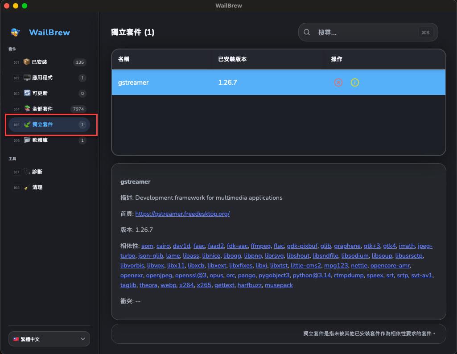Open the 清理 cleanup tool

tap(37, 187)
